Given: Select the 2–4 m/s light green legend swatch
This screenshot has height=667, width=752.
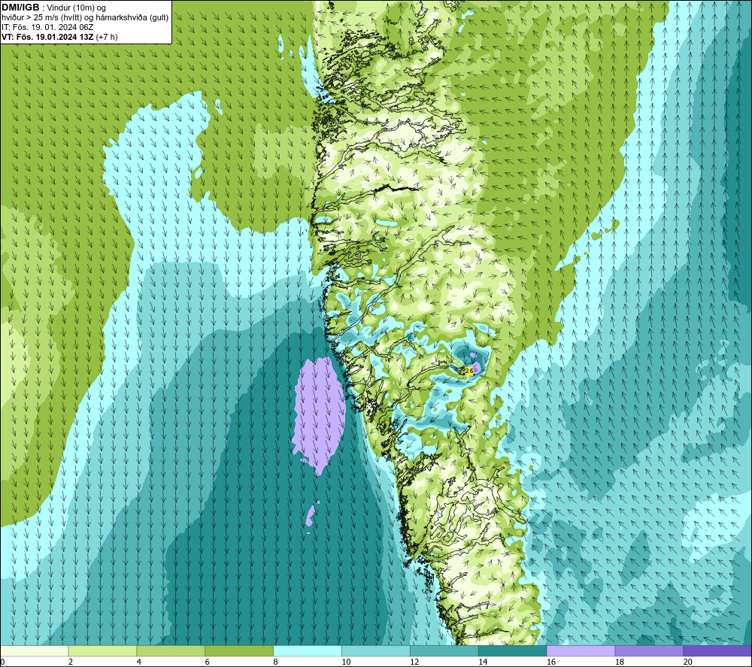Looking at the screenshot, I should click(102, 650).
